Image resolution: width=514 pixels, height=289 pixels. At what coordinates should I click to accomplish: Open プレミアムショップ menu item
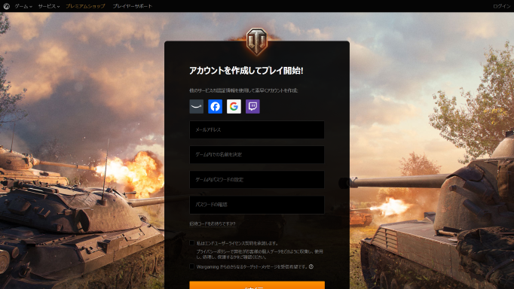86,6
